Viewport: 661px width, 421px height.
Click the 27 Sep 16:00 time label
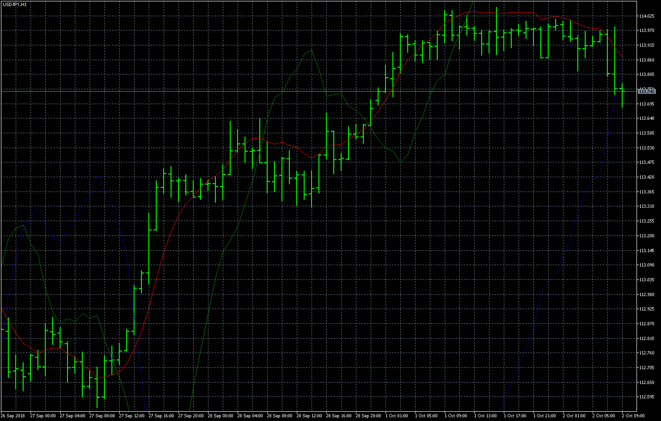coord(161,416)
